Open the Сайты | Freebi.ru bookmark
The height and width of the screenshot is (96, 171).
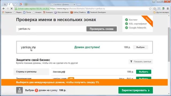[78, 12]
